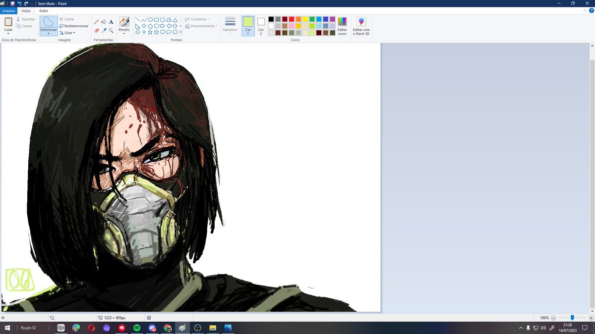Choose the Curve shape
This screenshot has height=334, width=595.
point(144,20)
